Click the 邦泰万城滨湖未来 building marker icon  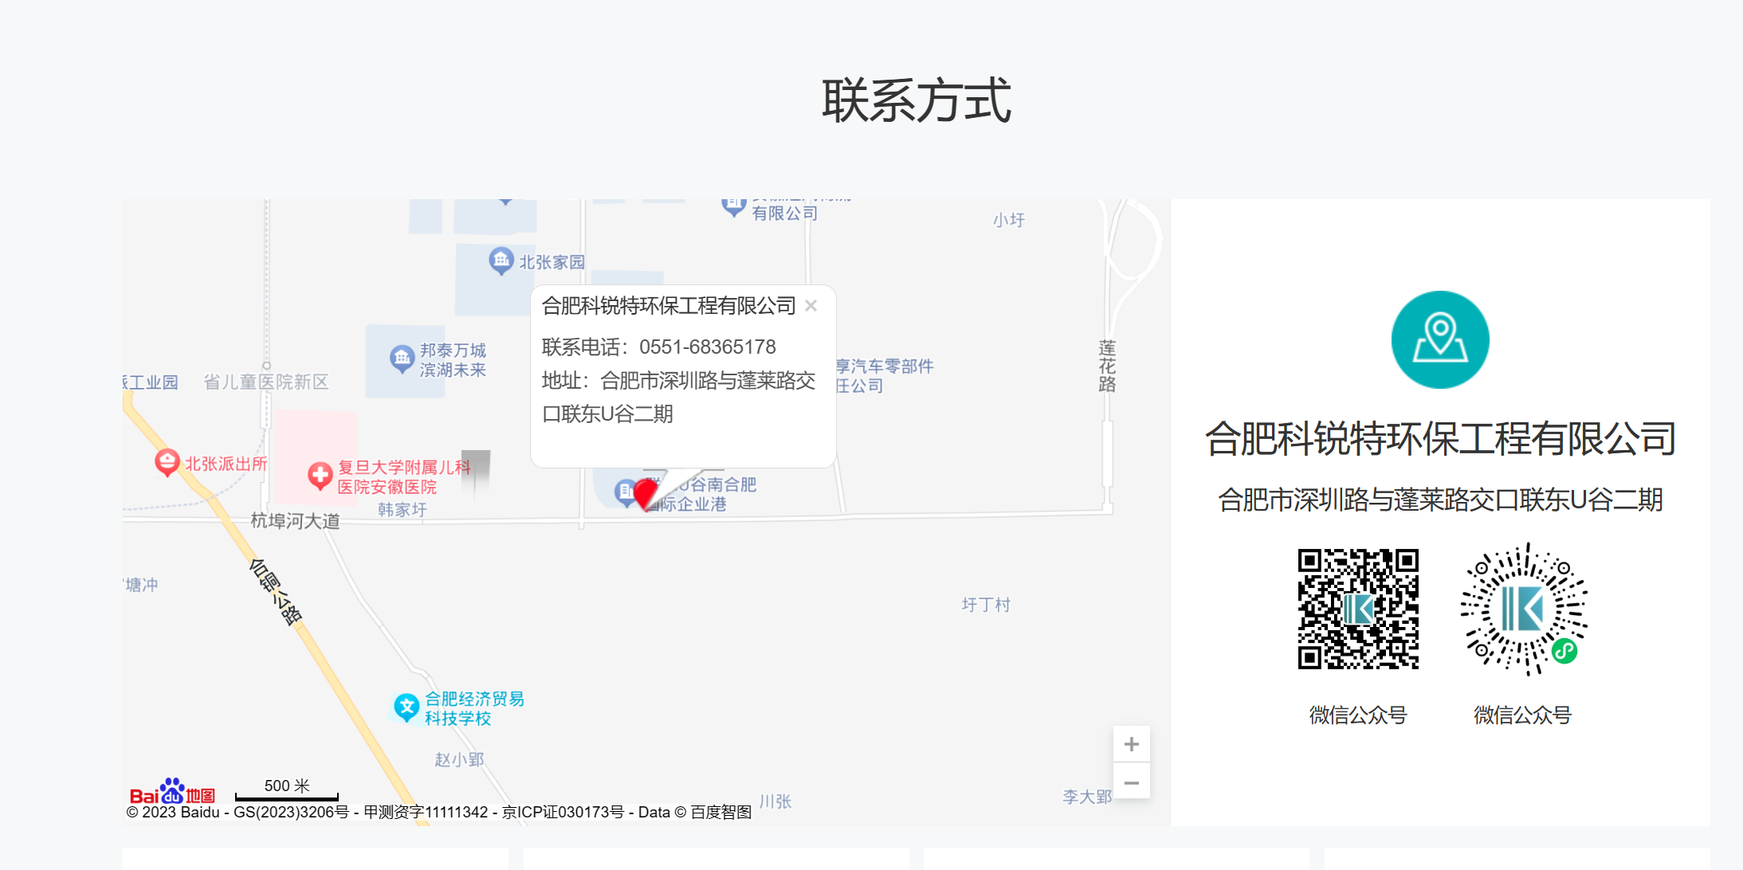[402, 359]
